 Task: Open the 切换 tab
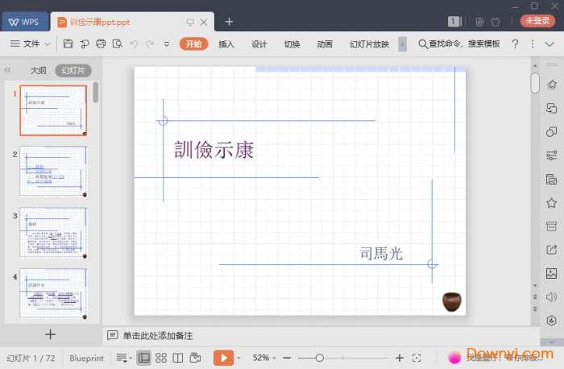click(x=292, y=44)
